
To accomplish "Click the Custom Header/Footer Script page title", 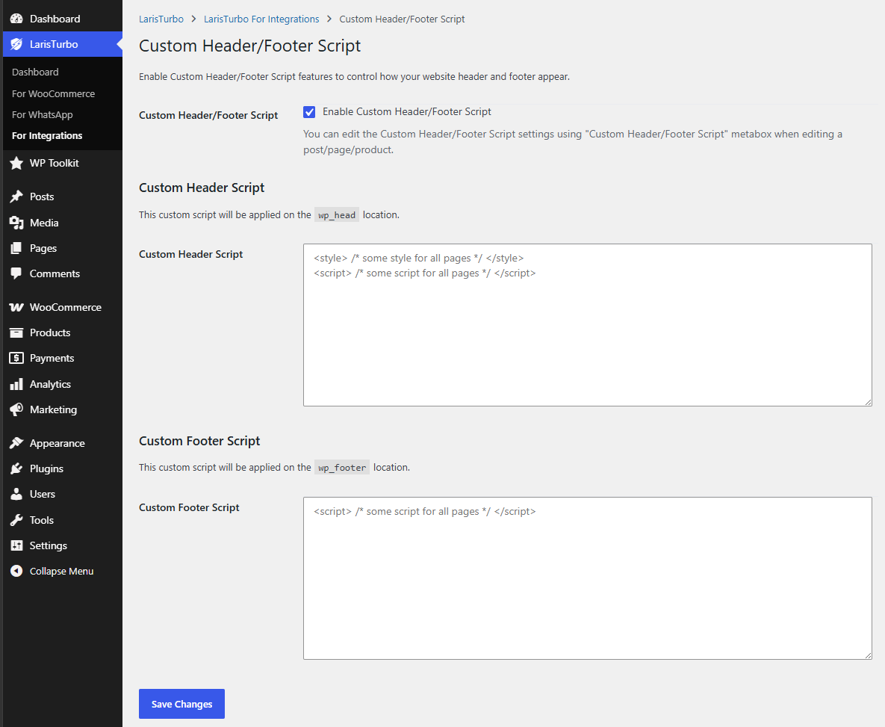I will point(250,46).
